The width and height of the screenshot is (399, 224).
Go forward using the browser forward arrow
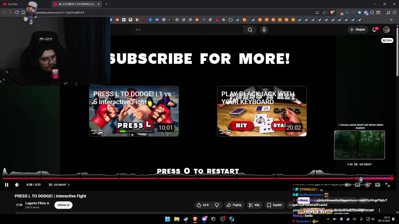coord(11,12)
